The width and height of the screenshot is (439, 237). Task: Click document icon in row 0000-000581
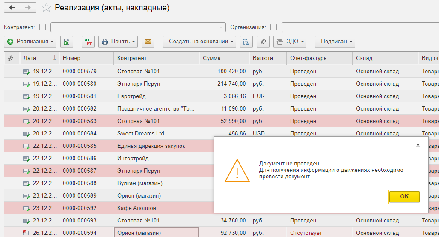[x=26, y=96]
